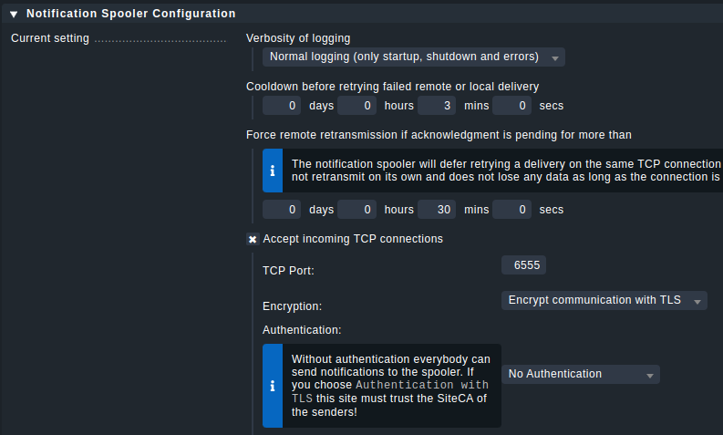Click the Accept incoming TCP connections label
Image resolution: width=723 pixels, height=435 pixels.
[x=353, y=239]
